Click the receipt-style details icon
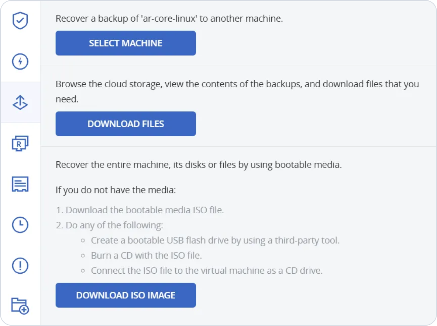Viewport: 437px width, 326px height. click(x=20, y=184)
